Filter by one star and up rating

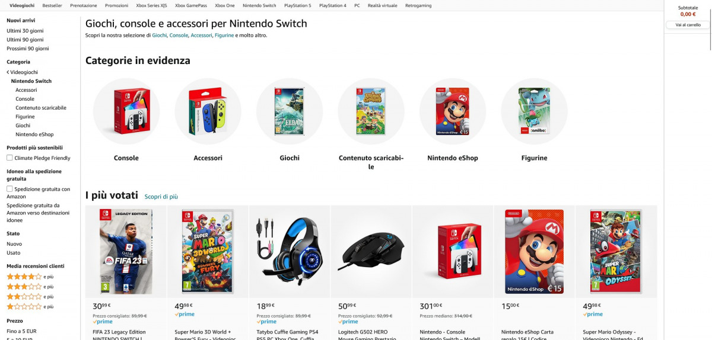(24, 307)
